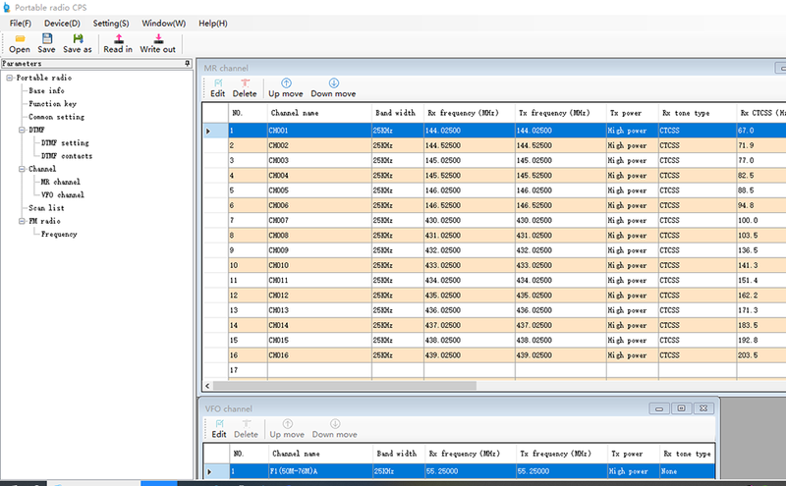Click the Rx tone type header in MR channel
786x486 pixels.
point(698,113)
